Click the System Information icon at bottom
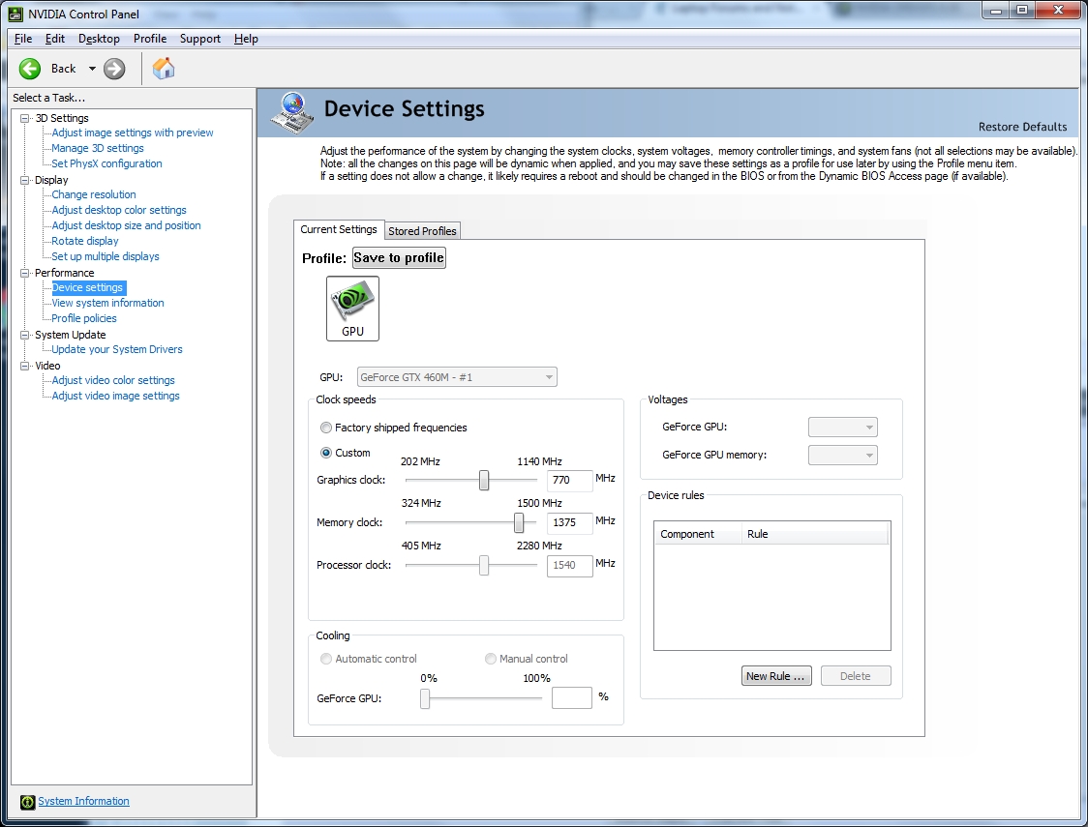1088x827 pixels. point(27,802)
